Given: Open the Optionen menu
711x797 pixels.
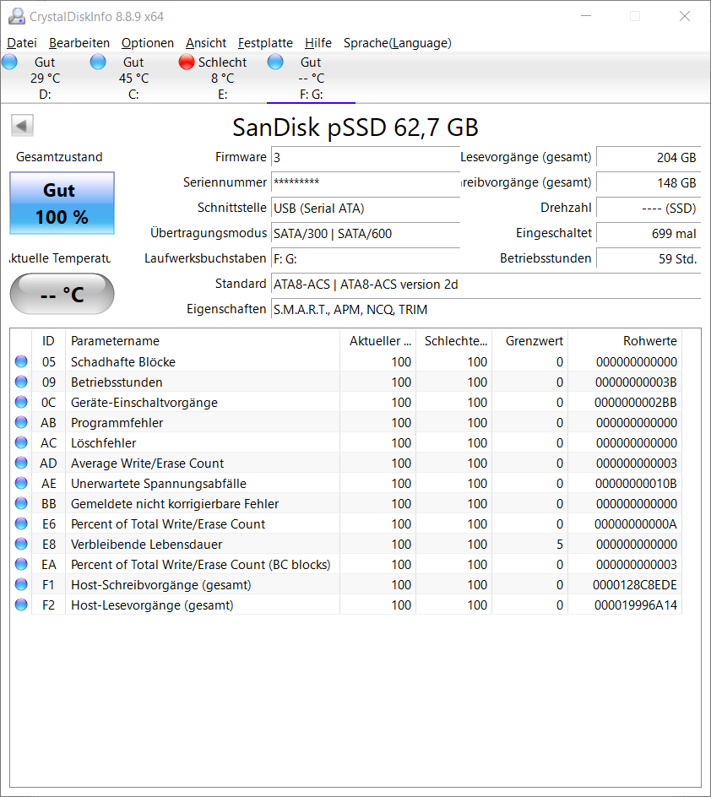Looking at the screenshot, I should [x=148, y=43].
